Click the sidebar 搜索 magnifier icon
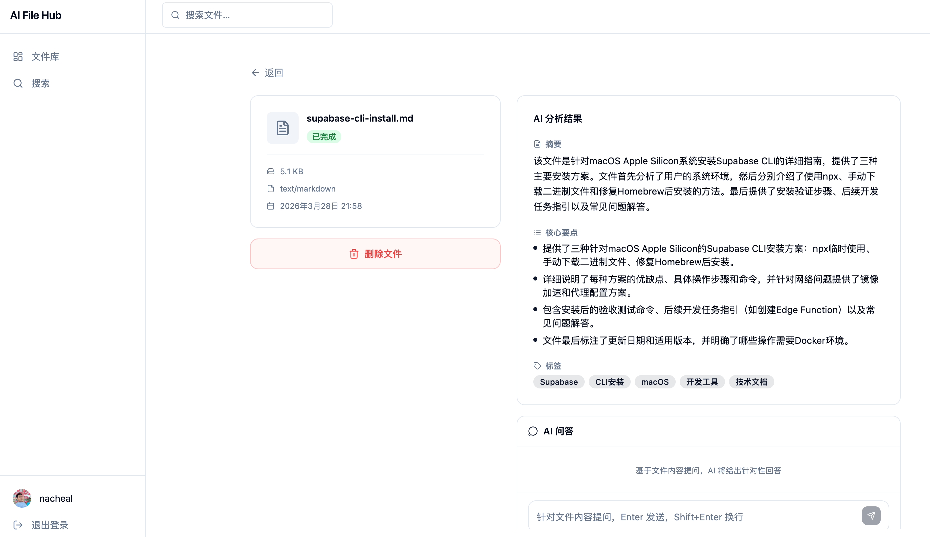This screenshot has height=537, width=930. click(x=18, y=83)
